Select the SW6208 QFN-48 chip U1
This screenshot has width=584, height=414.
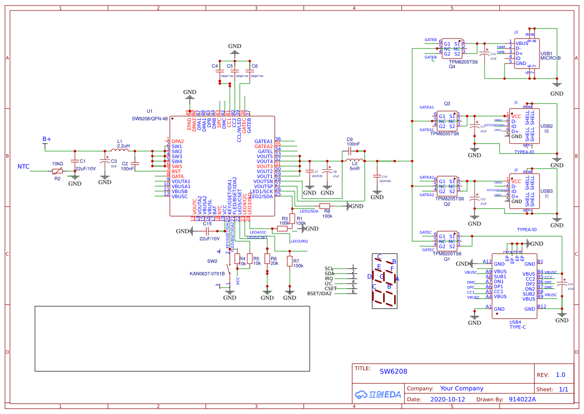(222, 166)
